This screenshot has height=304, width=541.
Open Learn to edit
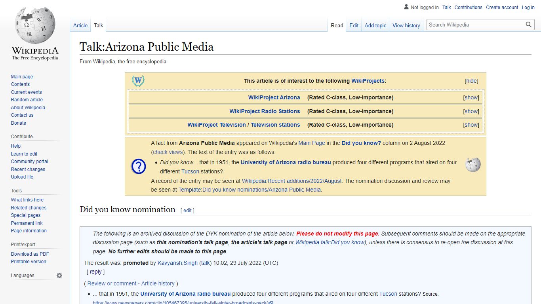24,154
